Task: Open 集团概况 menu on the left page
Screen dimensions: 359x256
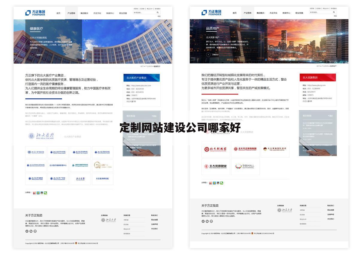Action: point(84,13)
